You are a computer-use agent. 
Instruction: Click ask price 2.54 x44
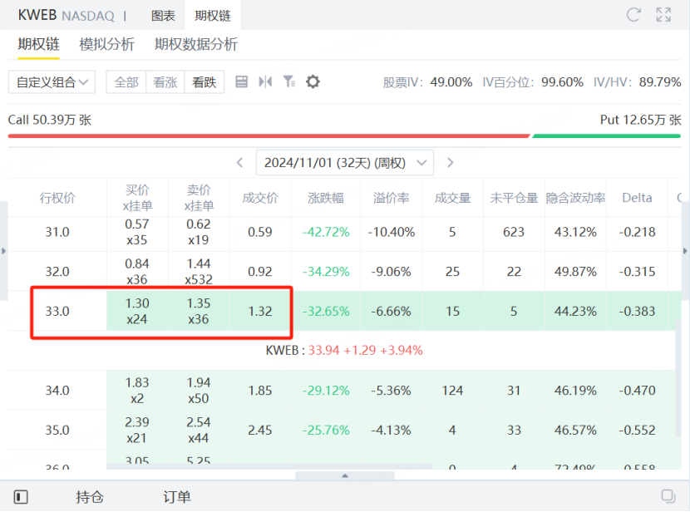tap(199, 430)
